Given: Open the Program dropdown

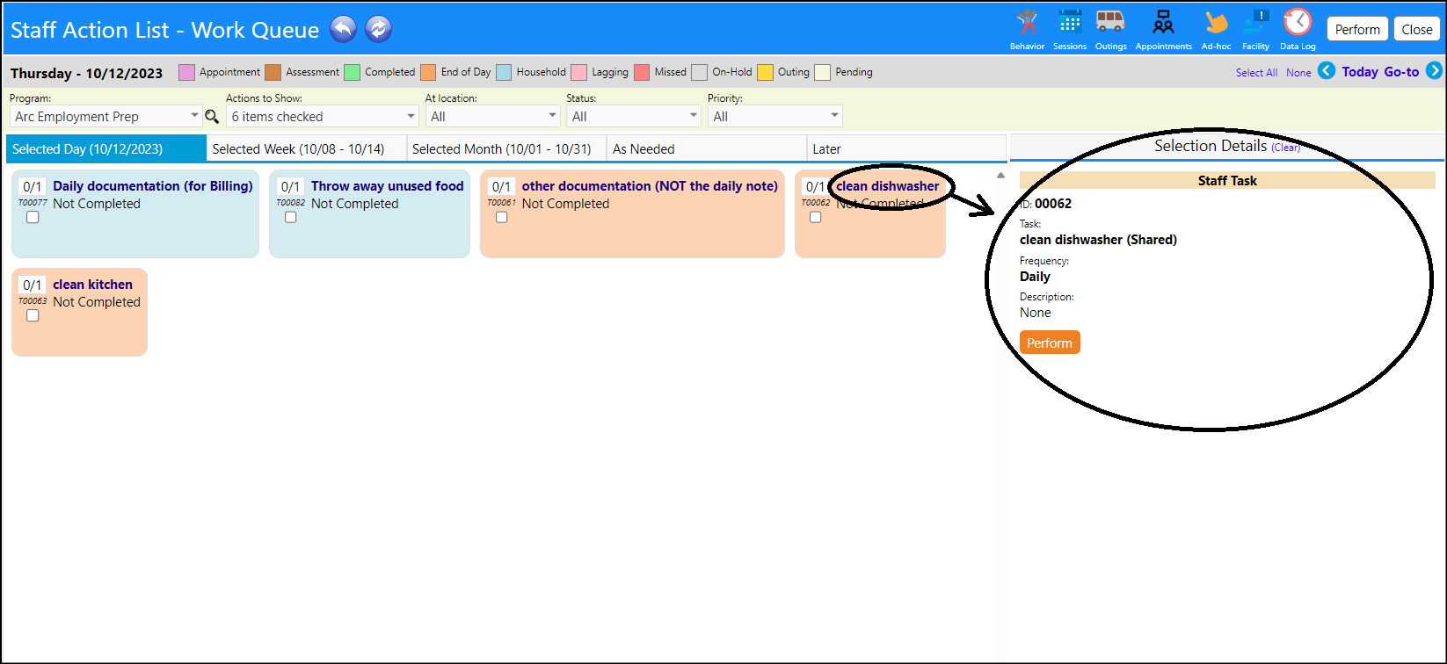Looking at the screenshot, I should [105, 116].
